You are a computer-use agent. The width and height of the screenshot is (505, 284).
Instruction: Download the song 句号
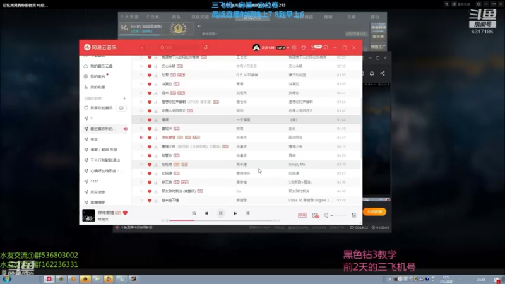156,75
